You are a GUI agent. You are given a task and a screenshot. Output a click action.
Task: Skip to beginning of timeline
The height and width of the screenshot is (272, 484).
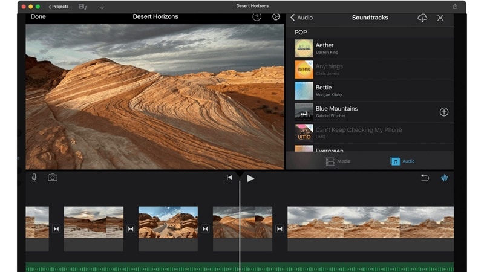[229, 177]
